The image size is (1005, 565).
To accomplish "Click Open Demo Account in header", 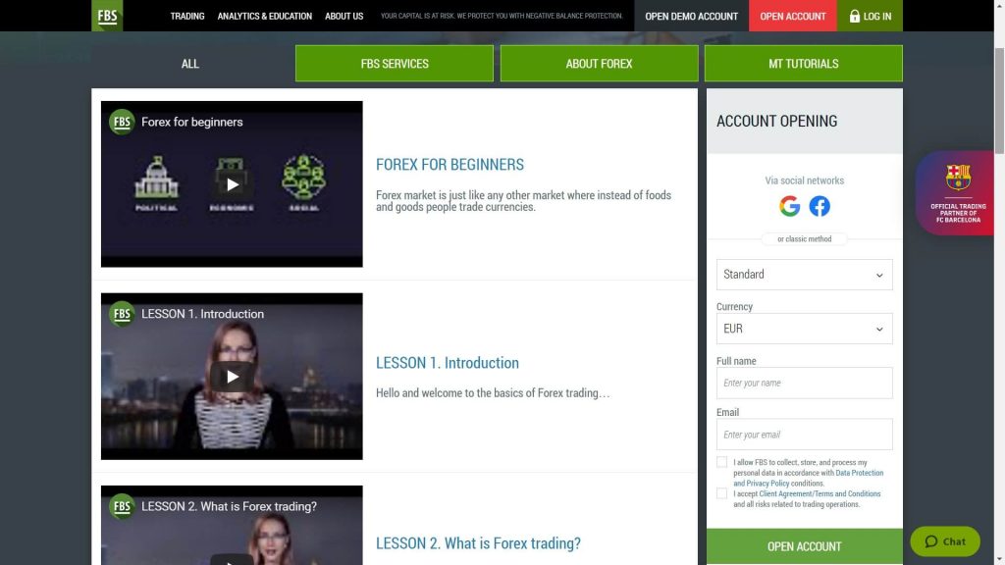I will (691, 17).
